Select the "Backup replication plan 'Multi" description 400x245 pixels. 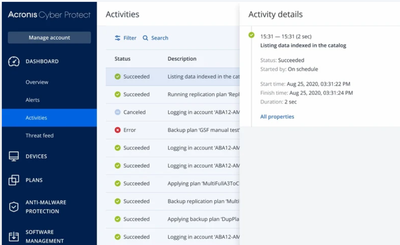[203, 202]
